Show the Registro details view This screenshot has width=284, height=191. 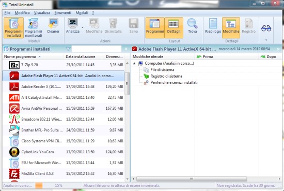249,26
